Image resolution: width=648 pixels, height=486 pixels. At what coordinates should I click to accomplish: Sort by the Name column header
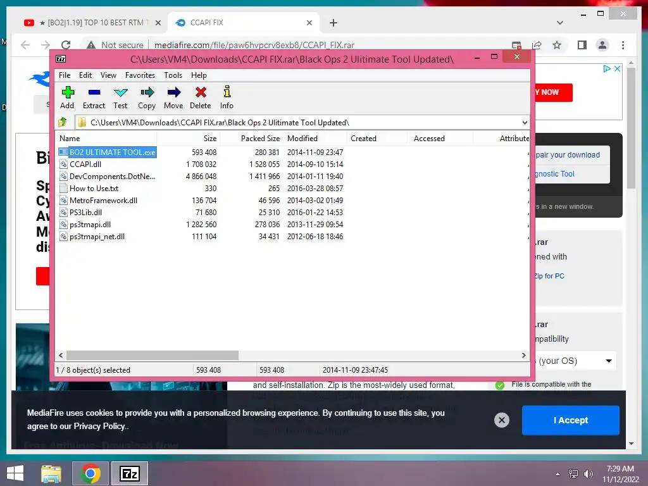point(106,139)
